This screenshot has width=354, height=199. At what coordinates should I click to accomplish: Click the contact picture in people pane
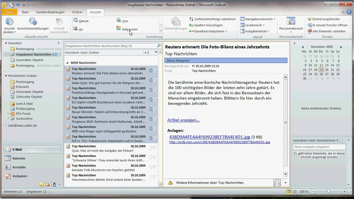coord(277,183)
